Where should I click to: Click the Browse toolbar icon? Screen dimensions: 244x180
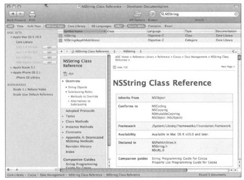click(153, 14)
